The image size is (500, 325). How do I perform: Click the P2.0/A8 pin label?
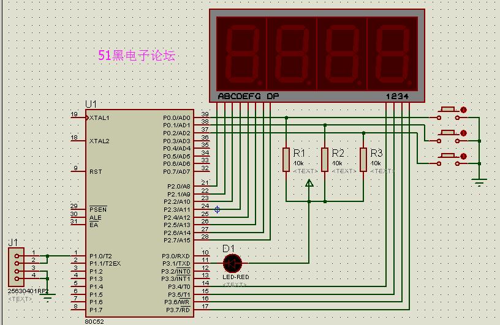click(x=178, y=187)
